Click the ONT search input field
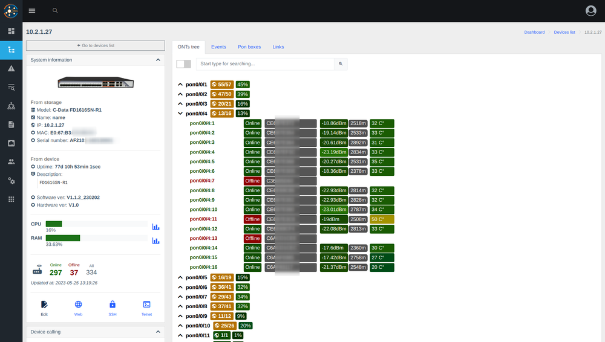 [265, 63]
